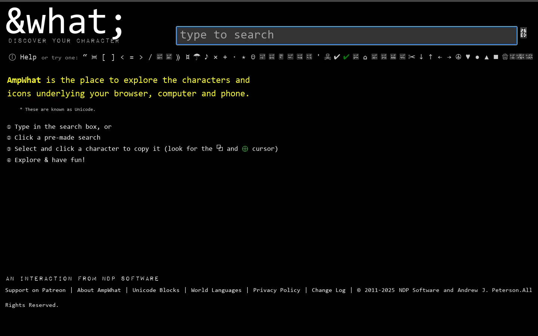Click the curly quotation mark sample
538x336 pixels.
85,56
